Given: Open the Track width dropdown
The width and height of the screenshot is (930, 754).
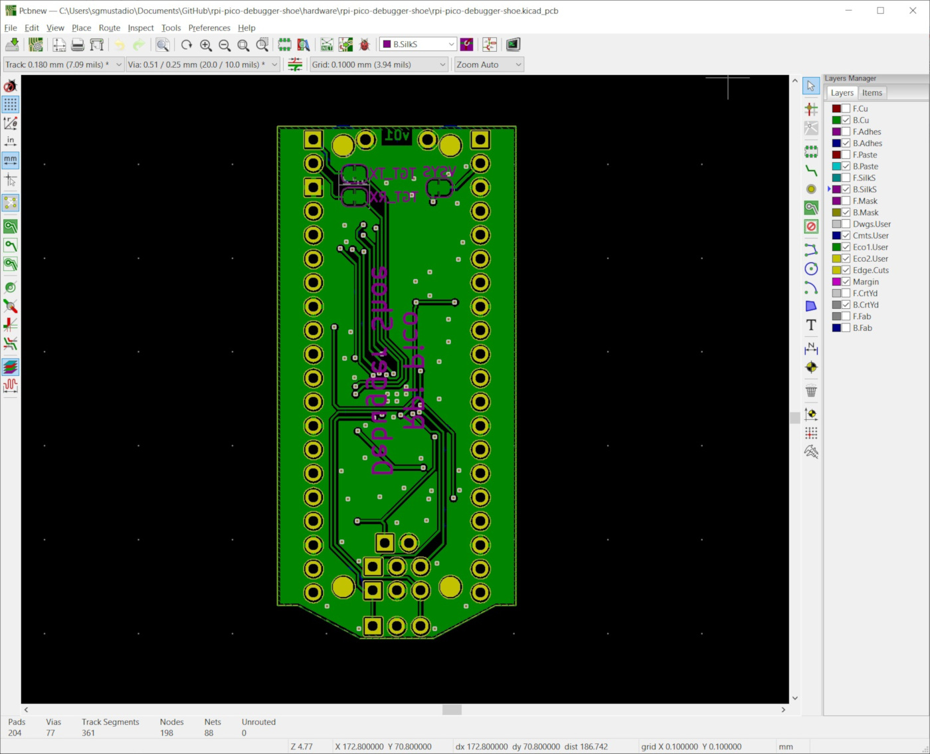Looking at the screenshot, I should [x=63, y=64].
